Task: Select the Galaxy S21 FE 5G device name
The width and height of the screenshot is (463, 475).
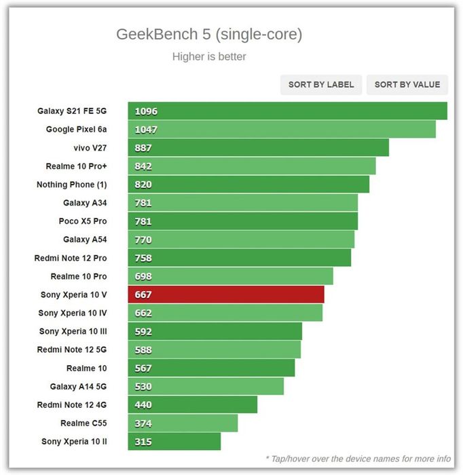Action: coord(72,111)
